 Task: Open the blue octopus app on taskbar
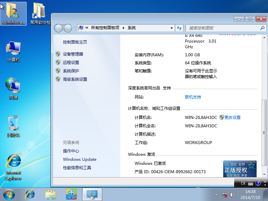click(x=71, y=195)
